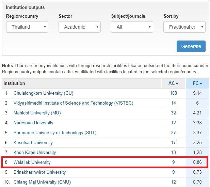Open Kasetsart University link
The image size is (210, 187).
33,142
